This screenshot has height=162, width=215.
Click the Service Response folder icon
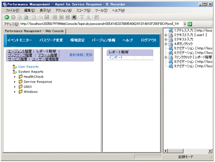(21, 82)
